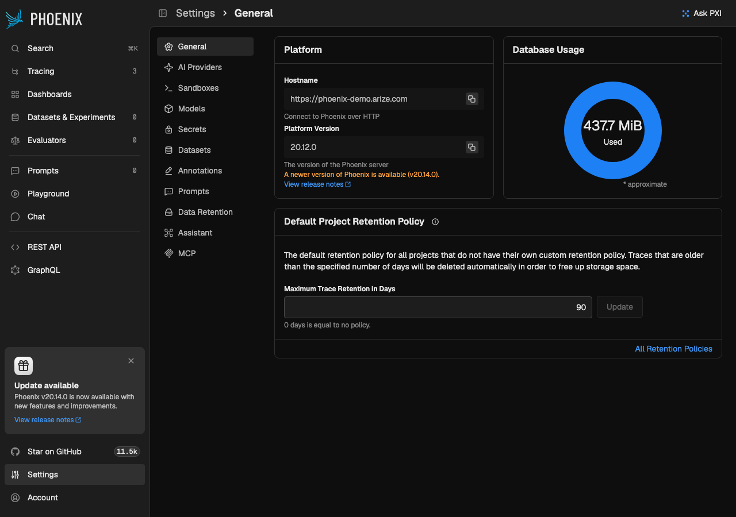The height and width of the screenshot is (517, 736).
Task: Click the Database Usage heading
Action: pyautogui.click(x=549, y=50)
